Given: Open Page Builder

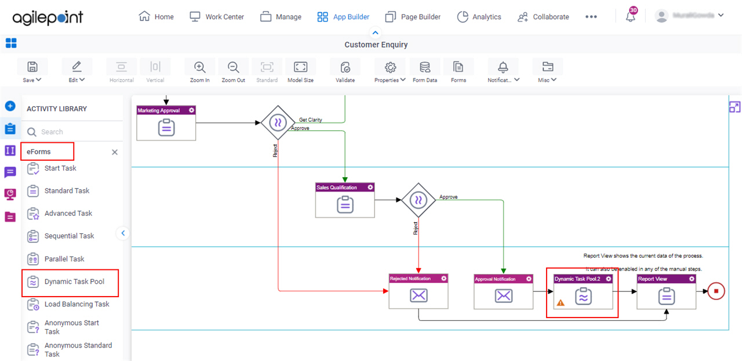Looking at the screenshot, I should coord(413,17).
